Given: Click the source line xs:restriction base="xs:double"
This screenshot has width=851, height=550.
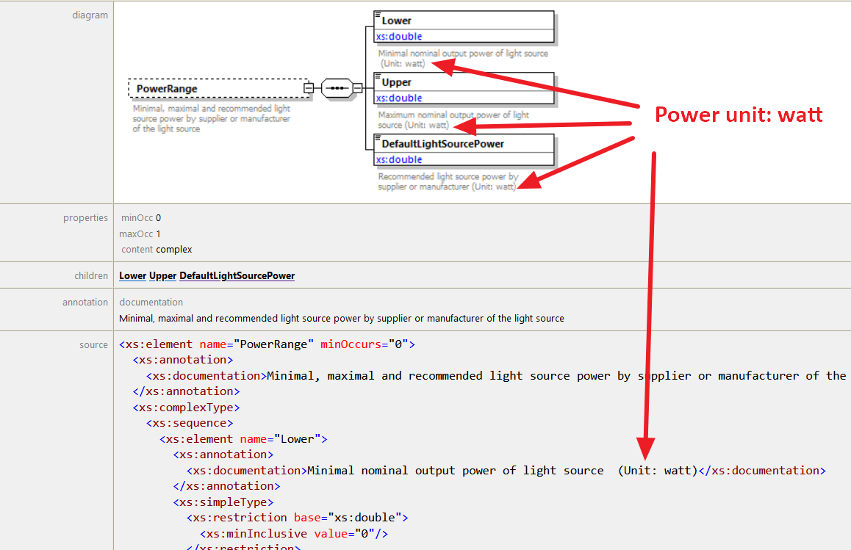Looking at the screenshot, I should coord(297,518).
